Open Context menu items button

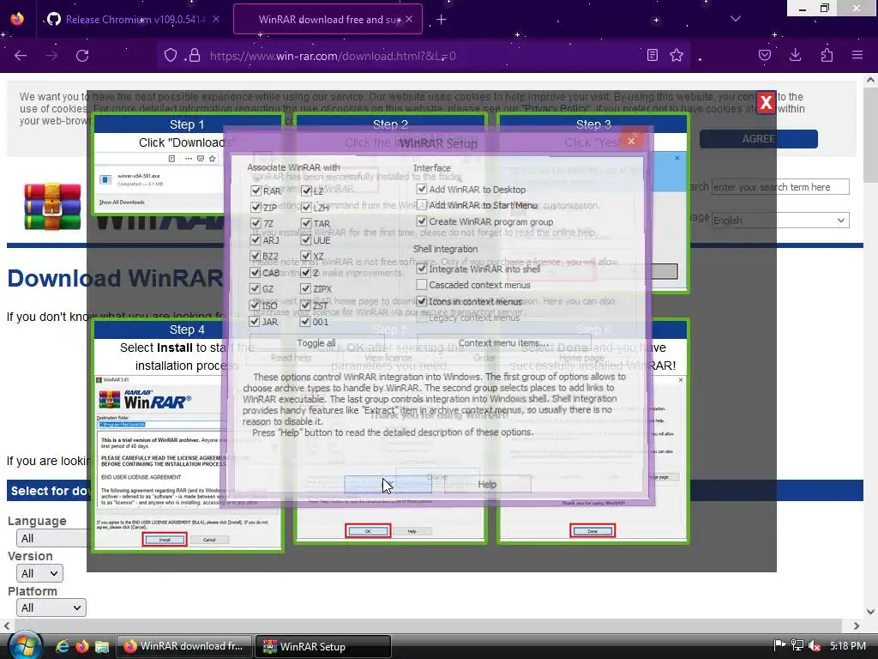click(502, 343)
